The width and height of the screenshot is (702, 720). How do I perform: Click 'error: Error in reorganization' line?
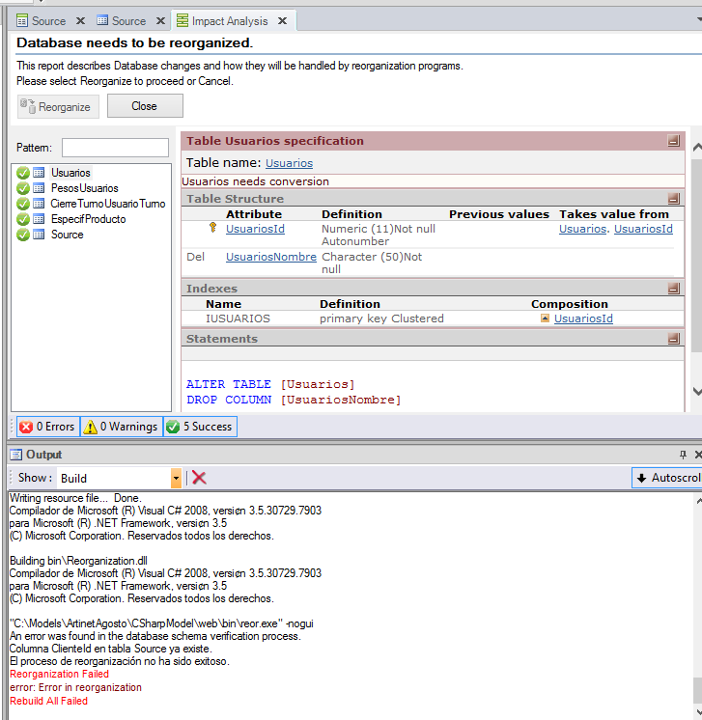point(76,687)
